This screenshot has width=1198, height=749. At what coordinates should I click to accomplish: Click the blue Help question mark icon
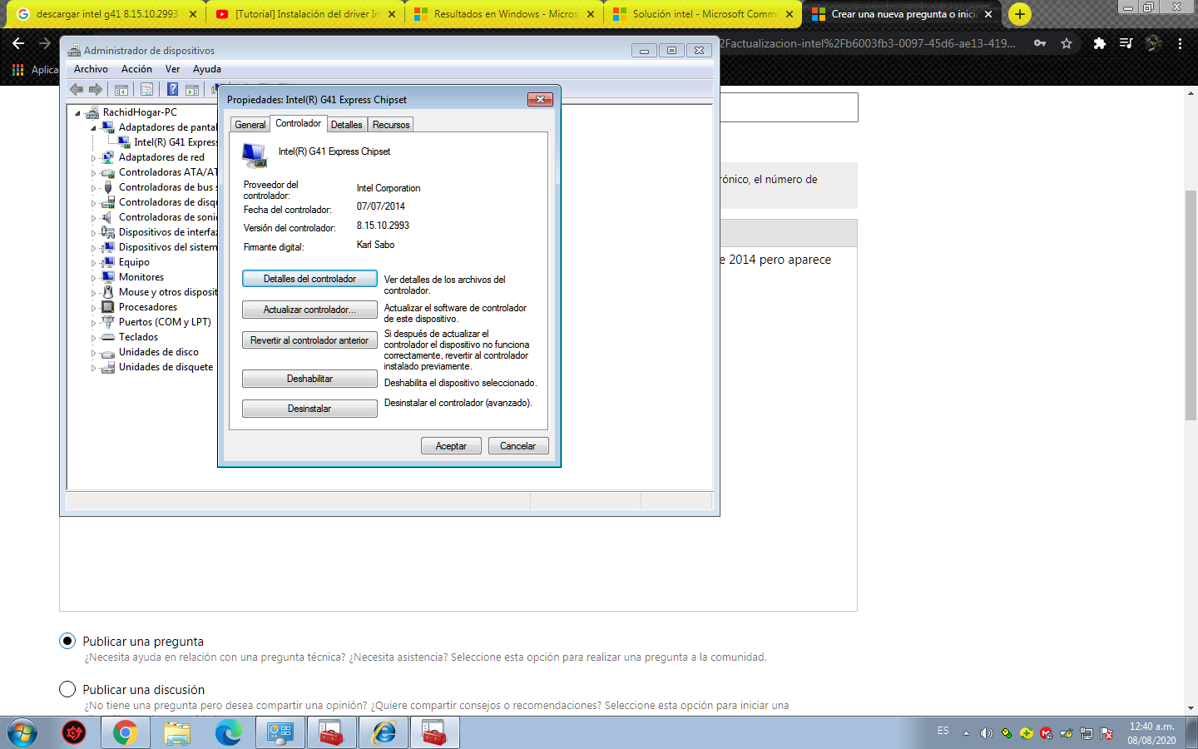tap(172, 89)
